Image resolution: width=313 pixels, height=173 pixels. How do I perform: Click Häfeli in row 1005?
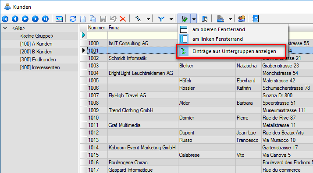[185, 81]
